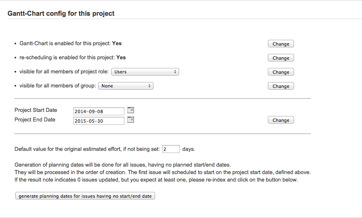Open calendar picker for Project Start Date
Viewport: 362px width, 218px height.
pos(131,110)
